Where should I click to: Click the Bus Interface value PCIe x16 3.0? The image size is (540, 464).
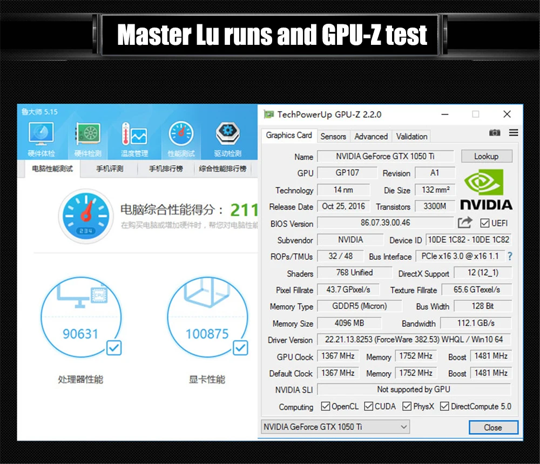460,256
